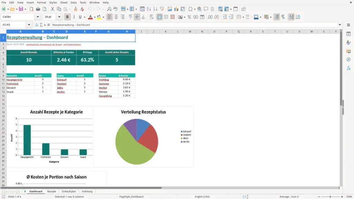
Task: Click the Save document icon
Action: (x=21, y=9)
